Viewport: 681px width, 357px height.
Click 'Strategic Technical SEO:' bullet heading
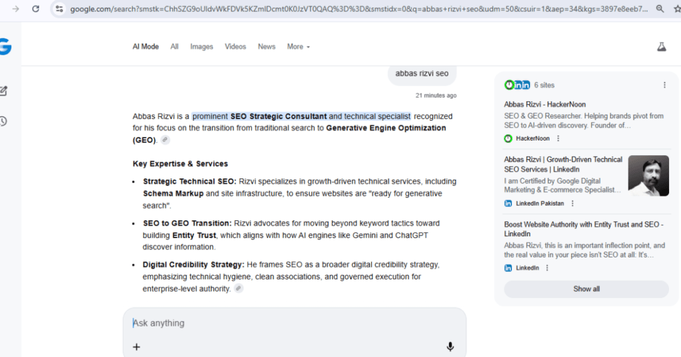pyautogui.click(x=190, y=182)
